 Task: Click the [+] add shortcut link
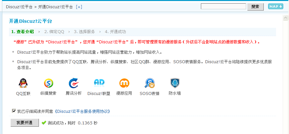point(79,7)
